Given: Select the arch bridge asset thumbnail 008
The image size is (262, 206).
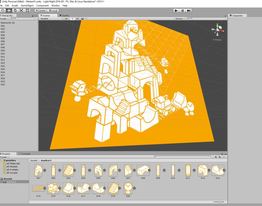Looking at the screenshot, I should (x=143, y=170).
